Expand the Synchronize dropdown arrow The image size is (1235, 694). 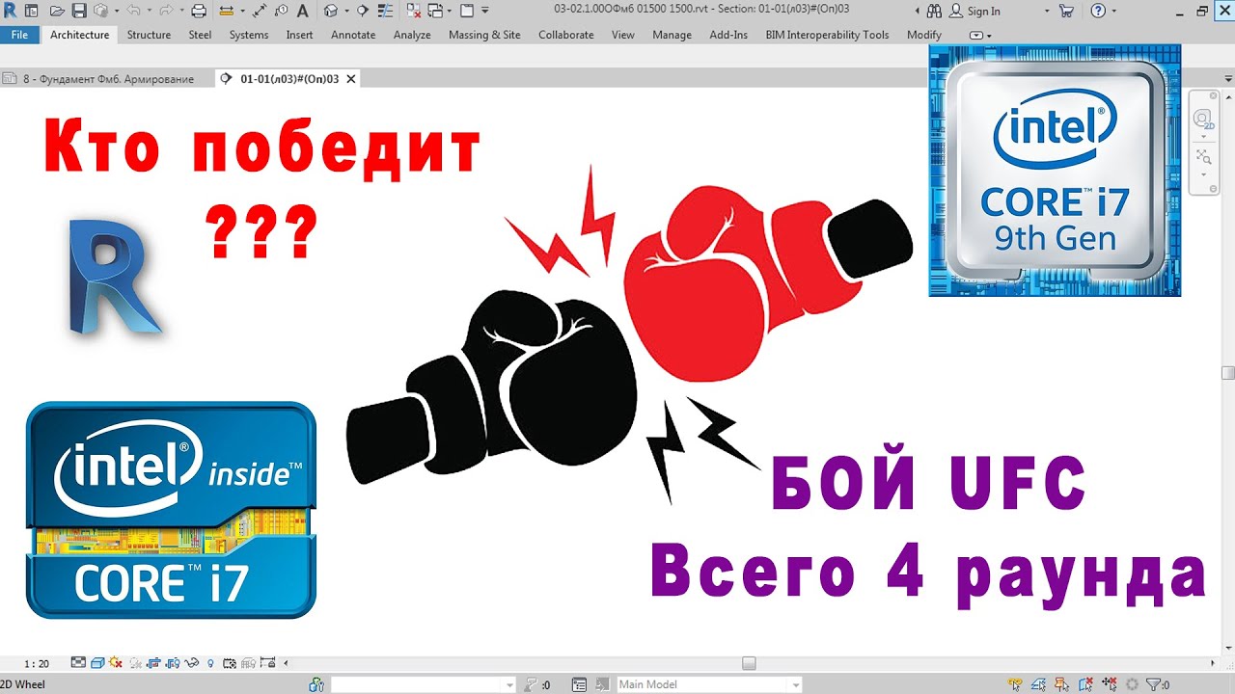point(117,12)
